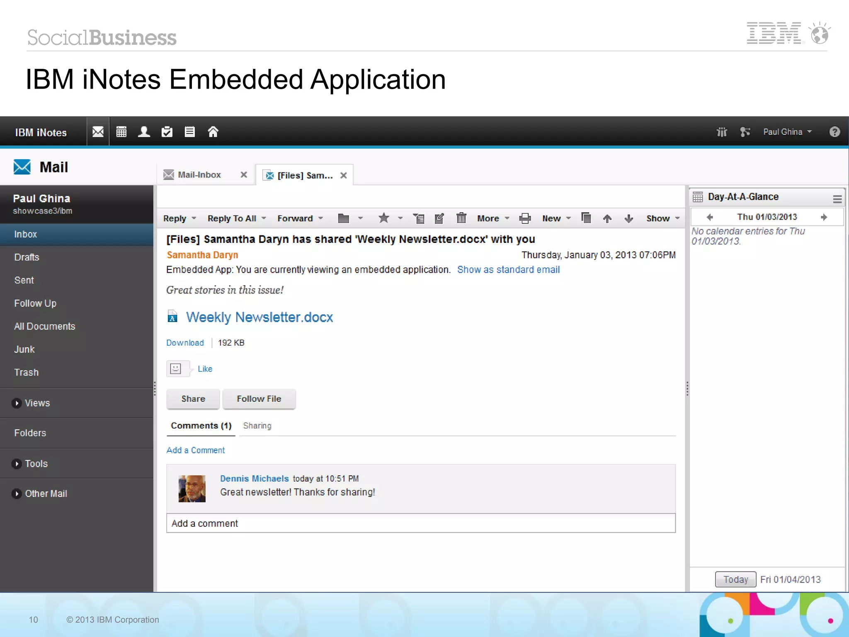849x637 pixels.
Task: Go to previous message with up arrow
Action: coord(607,218)
